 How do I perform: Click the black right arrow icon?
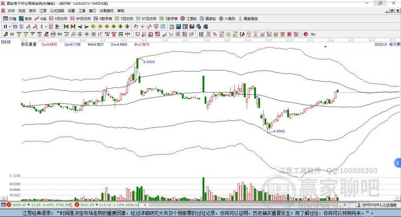click(x=87, y=27)
